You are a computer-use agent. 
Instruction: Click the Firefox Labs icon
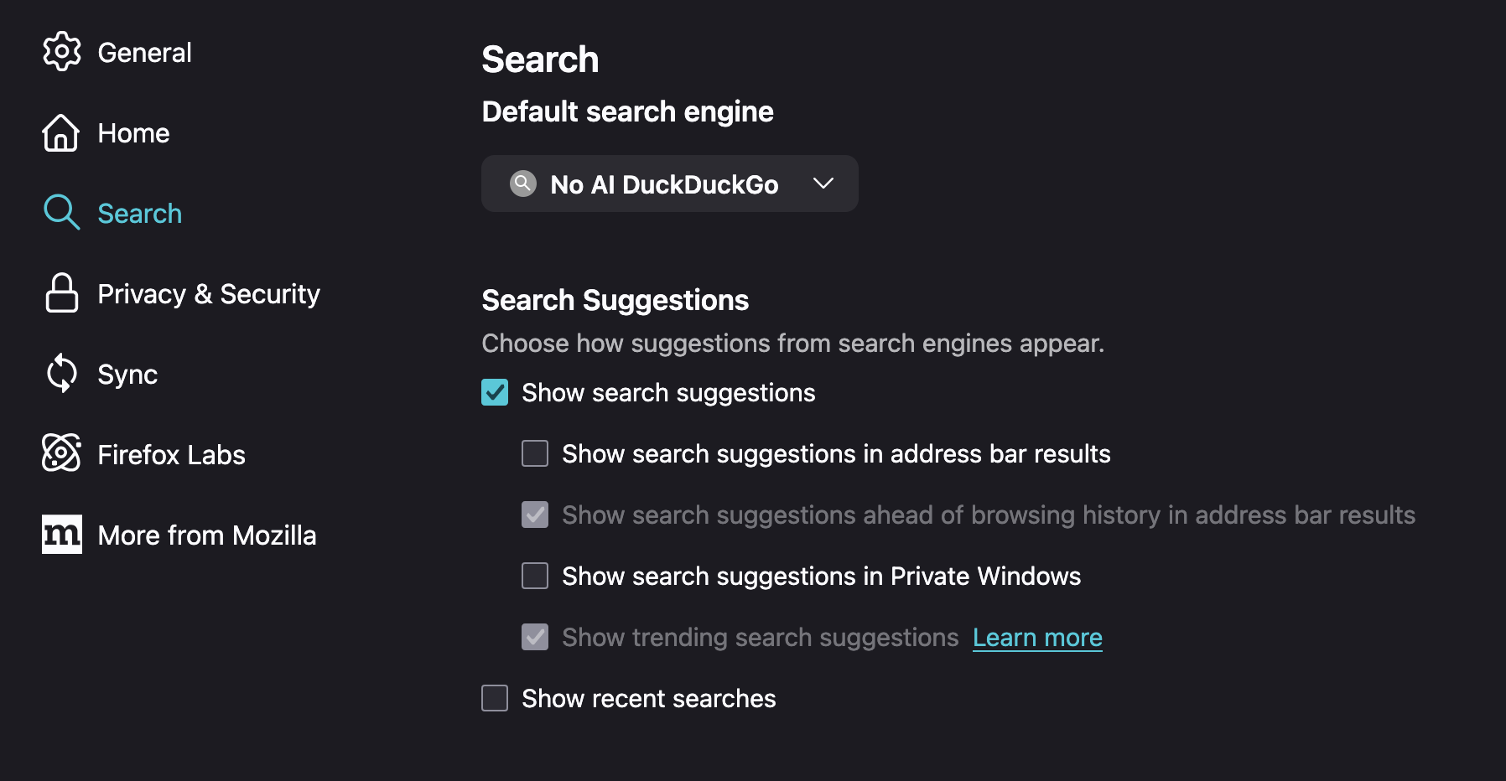pyautogui.click(x=61, y=453)
